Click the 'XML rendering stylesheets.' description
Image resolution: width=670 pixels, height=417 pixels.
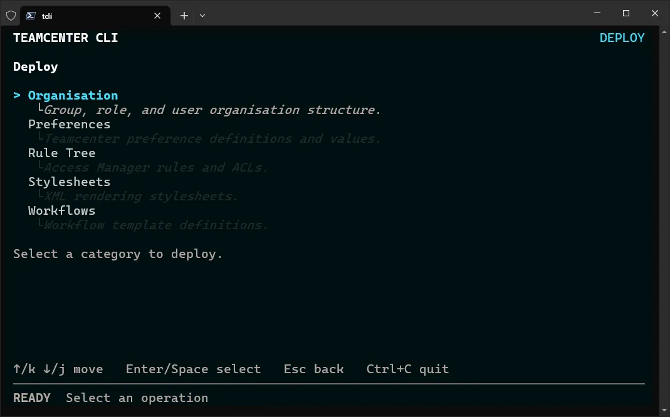(x=141, y=197)
